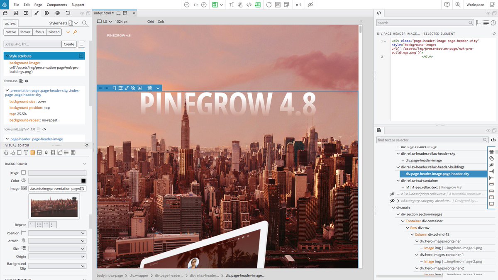The image size is (498, 280).
Task: Open the Actions puzzle-piece tab
Action: [x=47, y=13]
